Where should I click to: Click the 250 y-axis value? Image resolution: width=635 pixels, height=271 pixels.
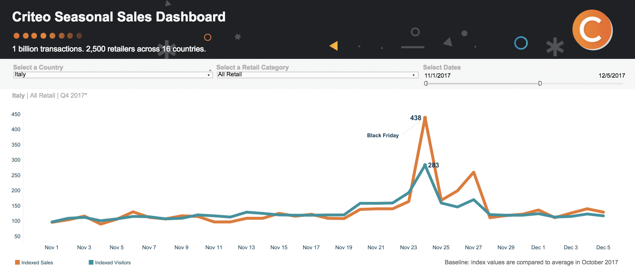(x=16, y=175)
